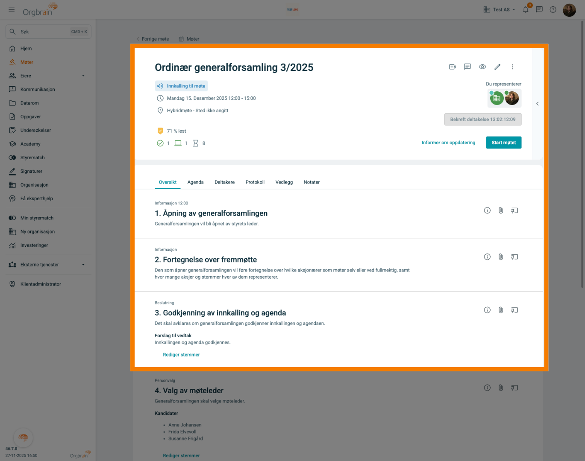Collapse the right side panel chevron

[x=537, y=104]
